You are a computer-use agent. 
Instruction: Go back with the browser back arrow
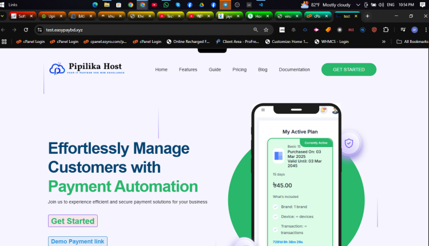(3, 30)
